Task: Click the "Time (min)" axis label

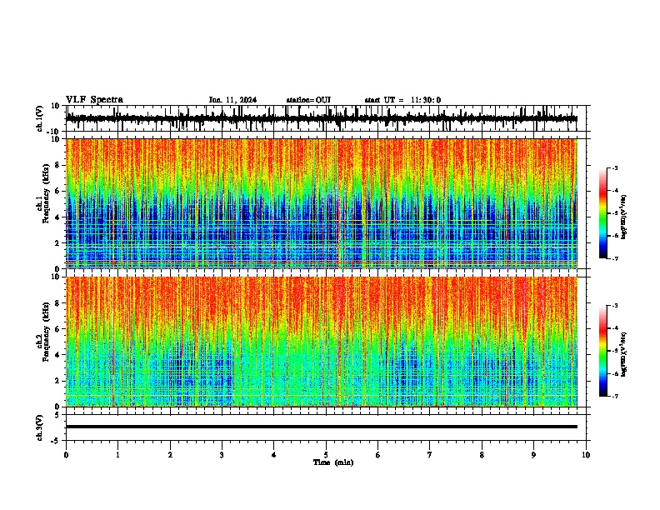Action: 333,462
